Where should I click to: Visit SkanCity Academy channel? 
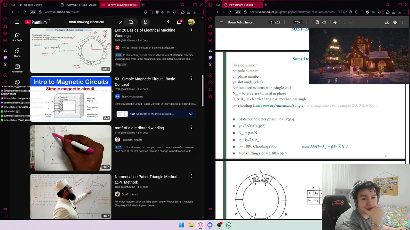132,96
